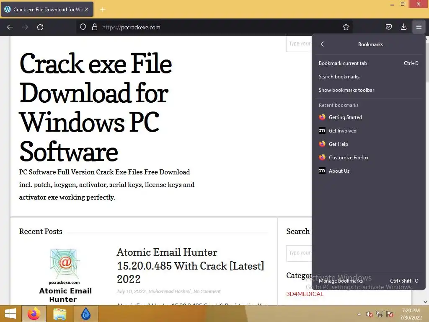This screenshot has height=322, width=429.
Task: Bookmark this page with the star icon
Action: tap(346, 27)
